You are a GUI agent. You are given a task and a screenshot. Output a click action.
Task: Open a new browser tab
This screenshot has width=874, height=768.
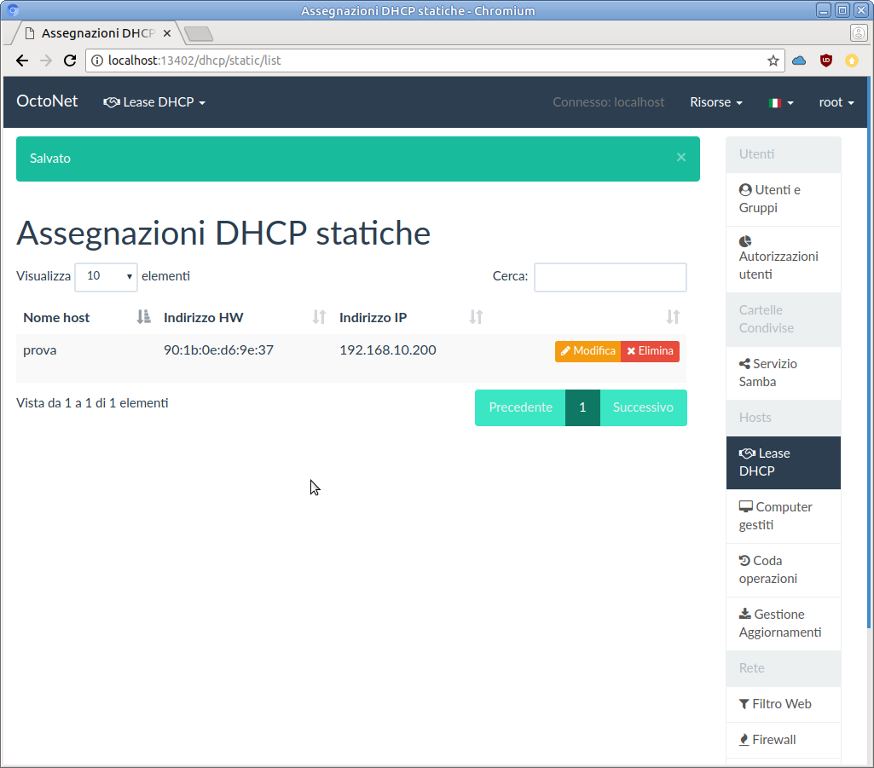pyautogui.click(x=199, y=33)
